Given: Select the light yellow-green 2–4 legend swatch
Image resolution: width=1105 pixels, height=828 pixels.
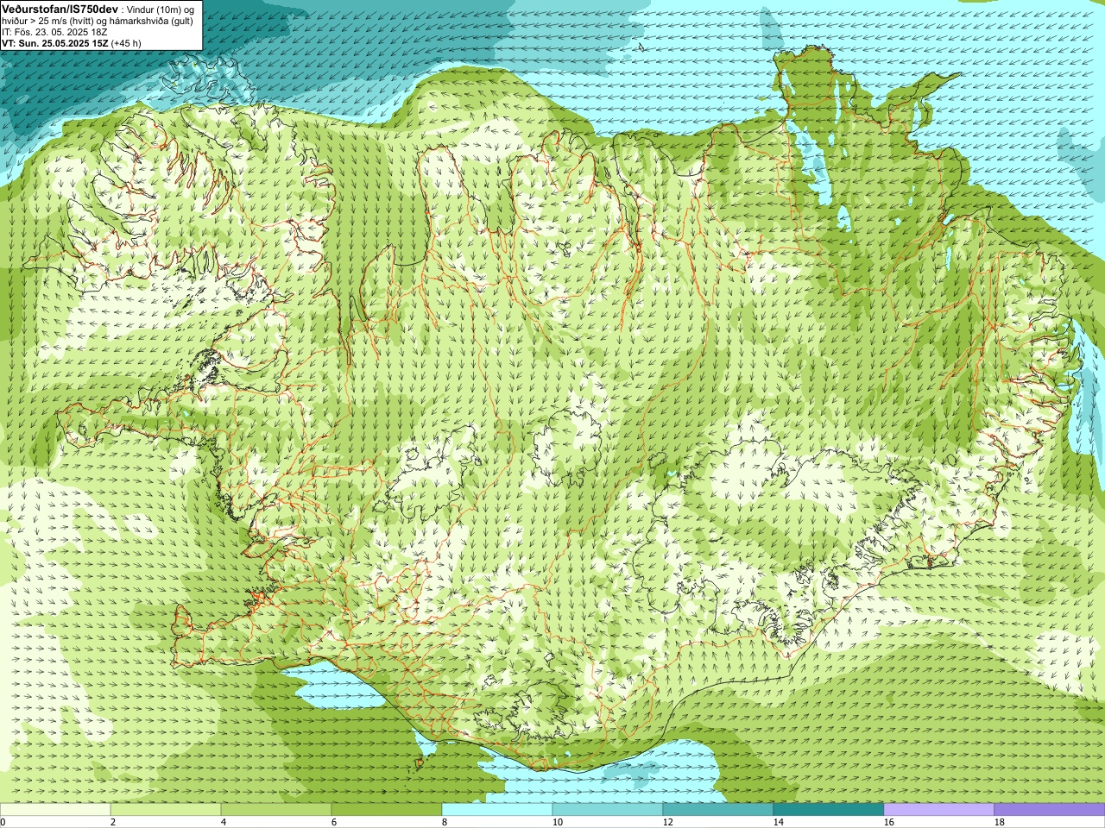Looking at the screenshot, I should (166, 810).
